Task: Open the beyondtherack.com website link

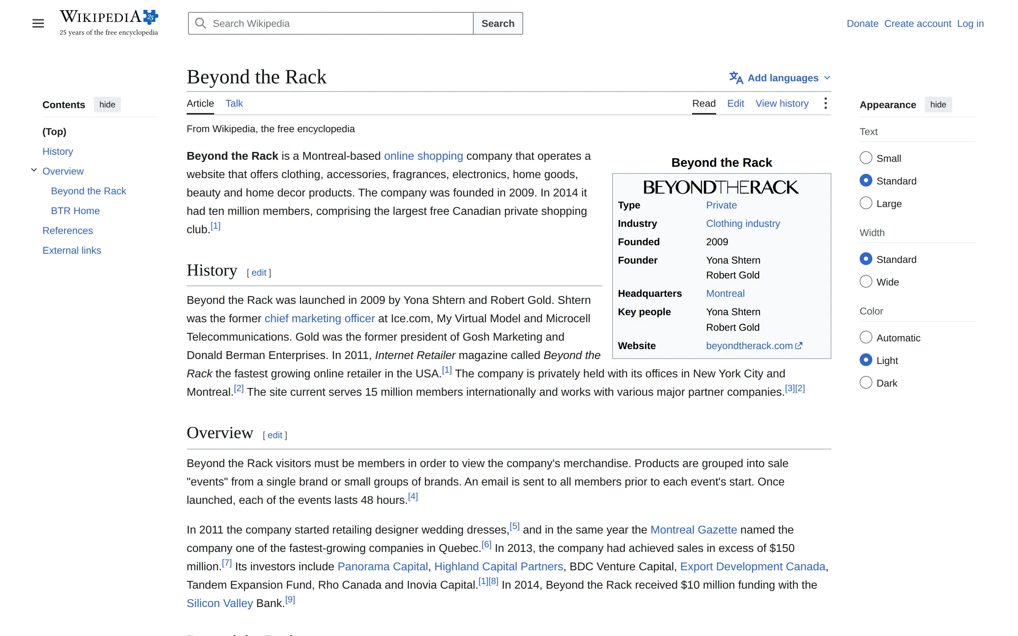Action: [x=754, y=346]
